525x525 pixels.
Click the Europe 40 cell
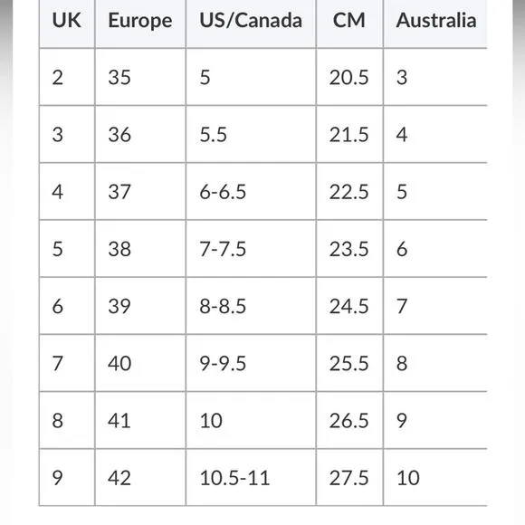pos(140,363)
